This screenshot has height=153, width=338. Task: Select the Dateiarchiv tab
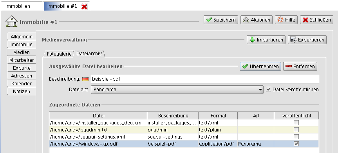pyautogui.click(x=89, y=54)
